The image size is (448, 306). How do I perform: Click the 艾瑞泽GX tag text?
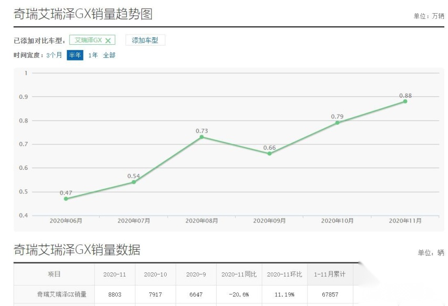(x=88, y=40)
